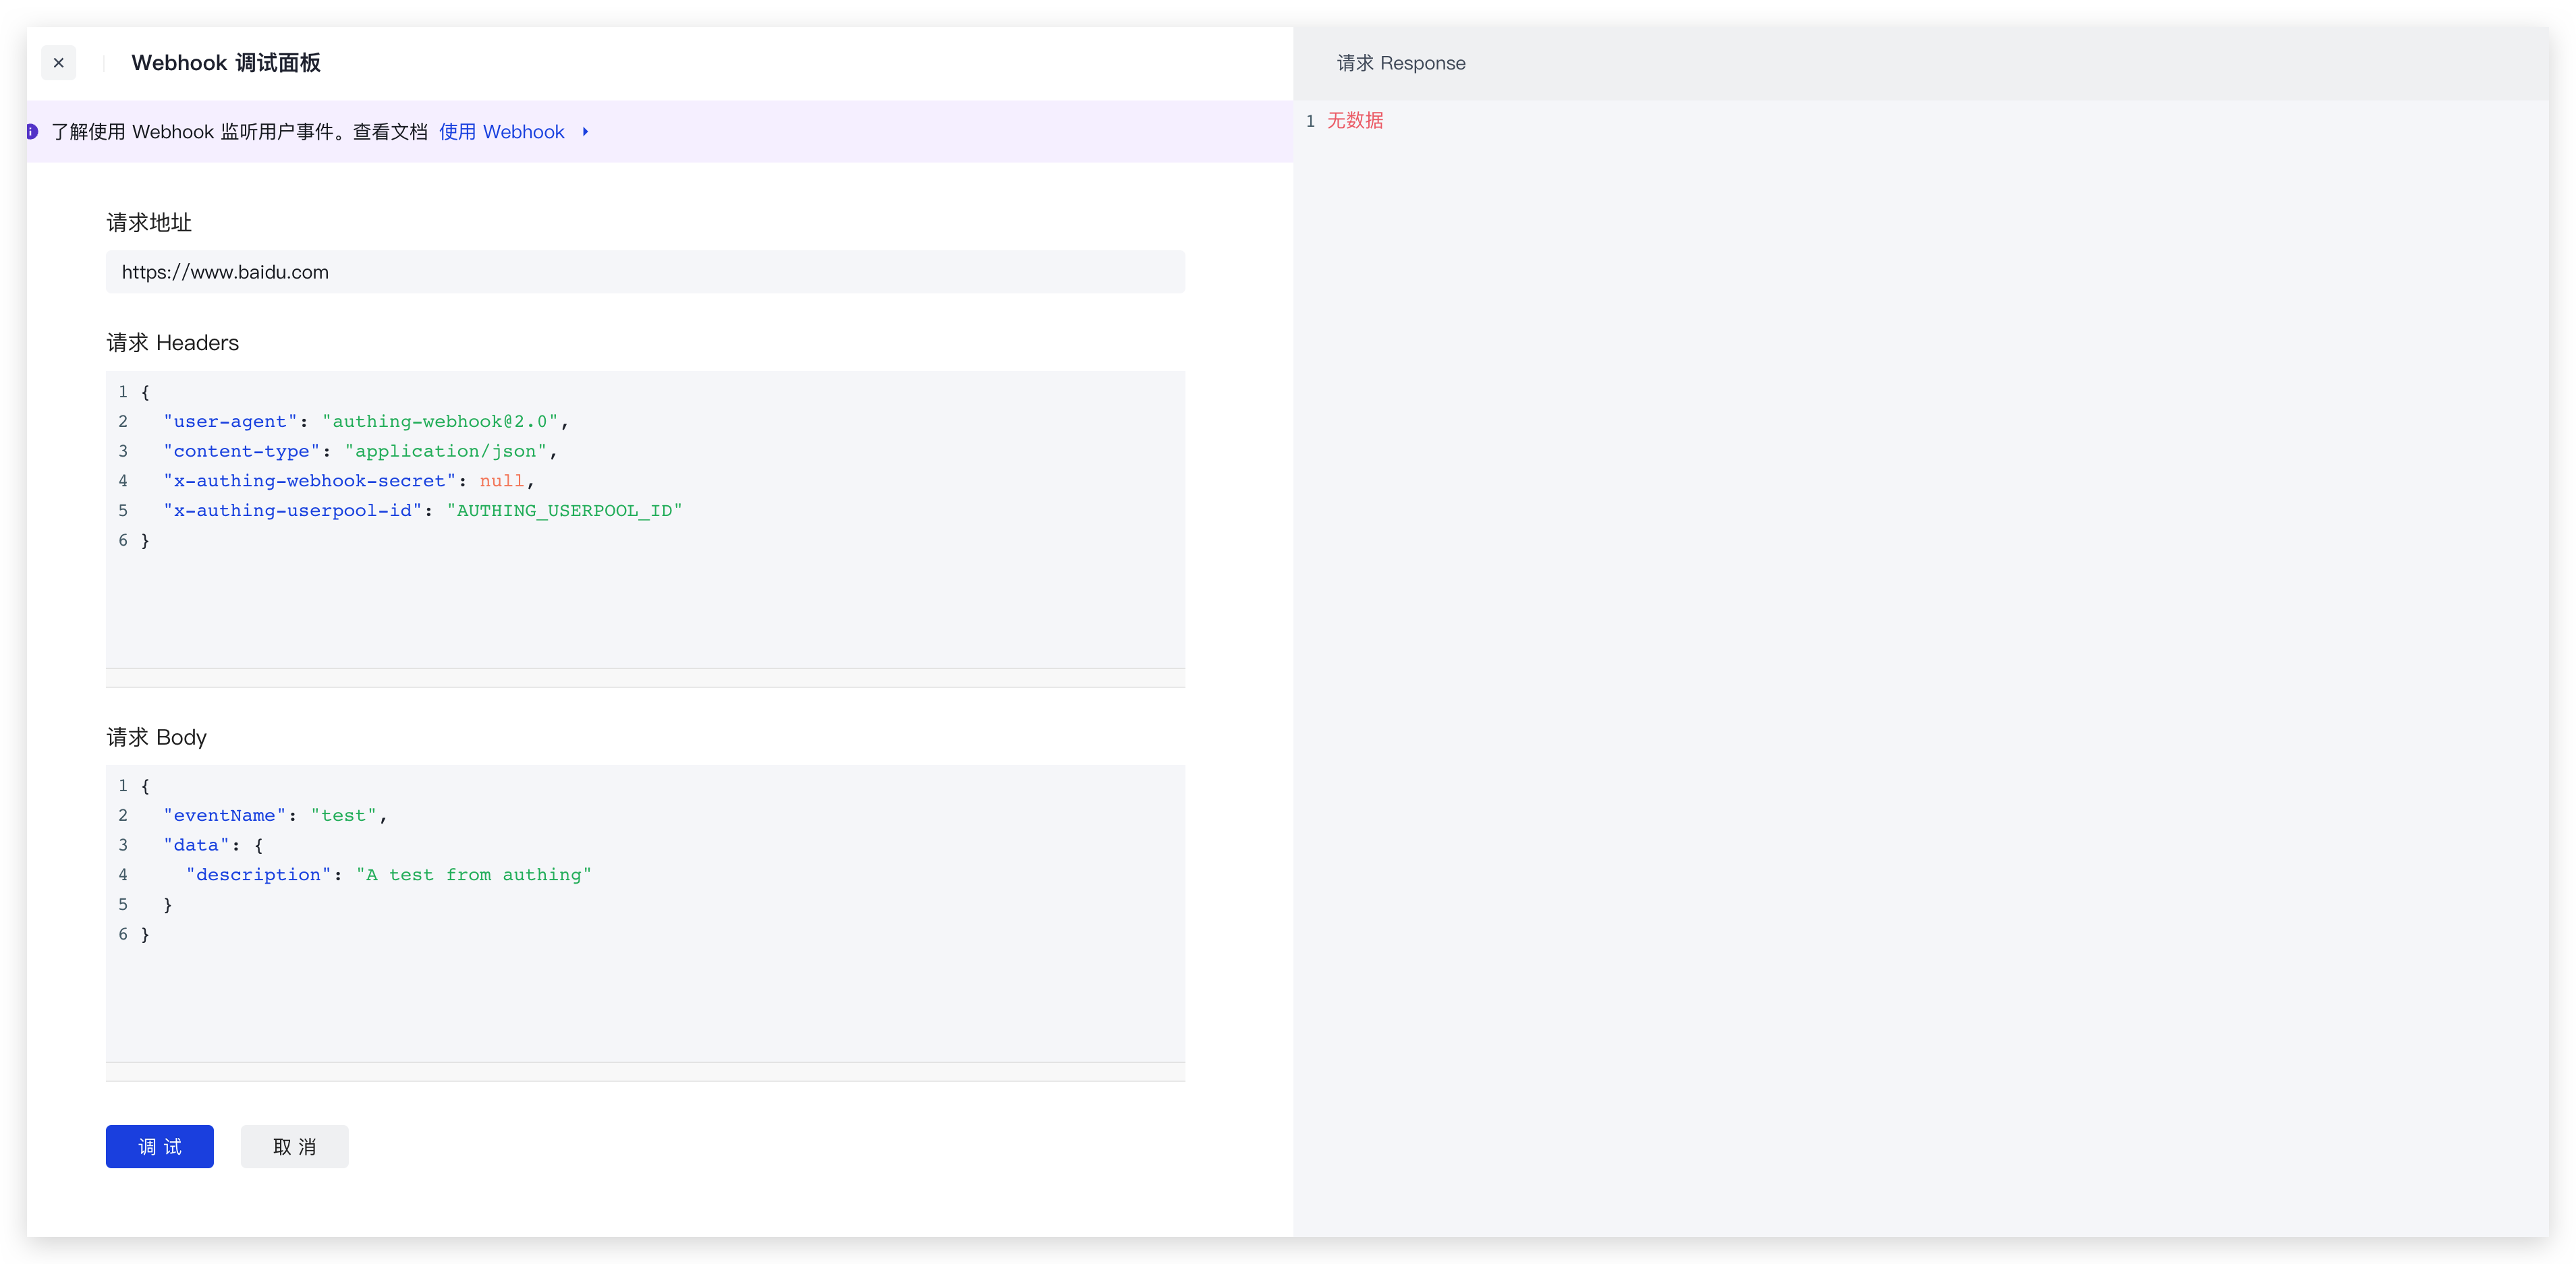
Task: Click the 请求地址 section label
Action: (148, 222)
